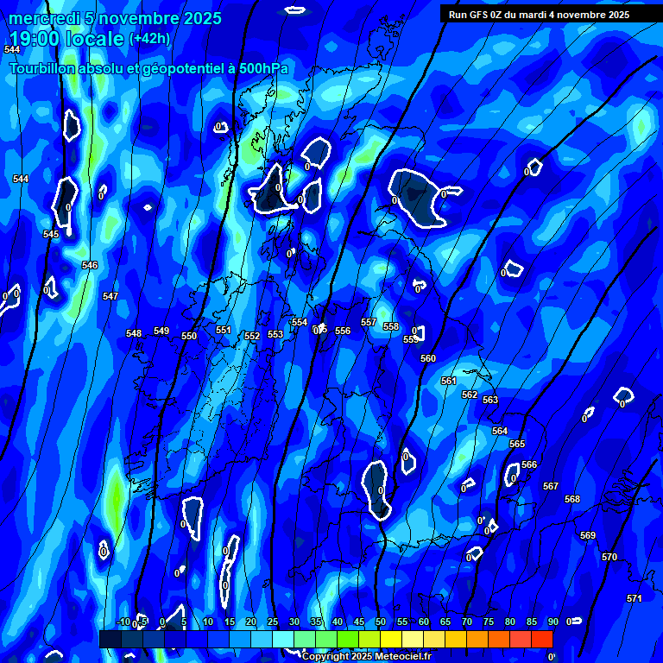This screenshot has width=663, height=663.
Task: Click the 566 contour label
Action: tap(529, 464)
